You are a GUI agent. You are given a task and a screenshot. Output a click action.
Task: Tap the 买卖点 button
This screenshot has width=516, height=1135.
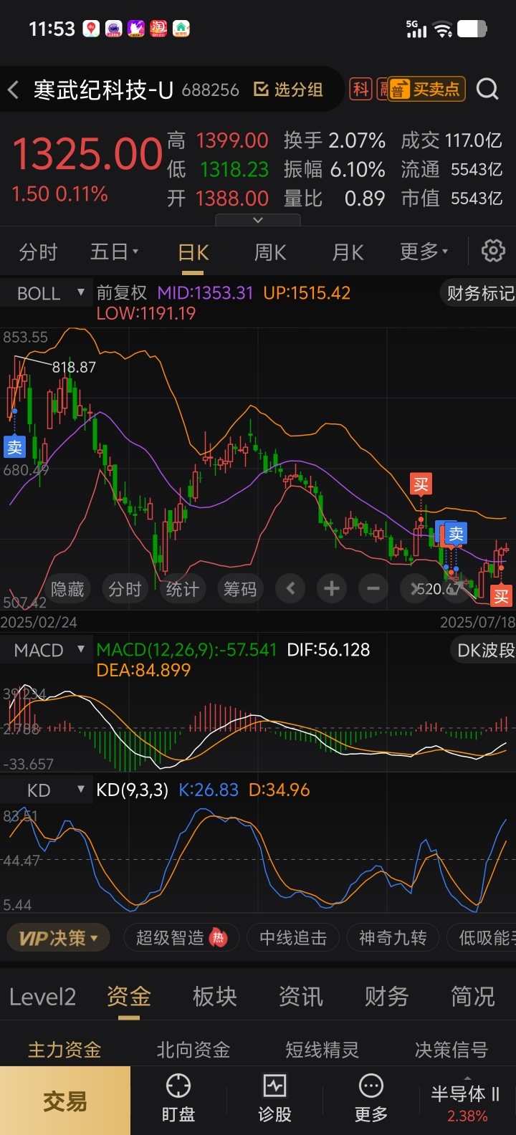[x=426, y=89]
